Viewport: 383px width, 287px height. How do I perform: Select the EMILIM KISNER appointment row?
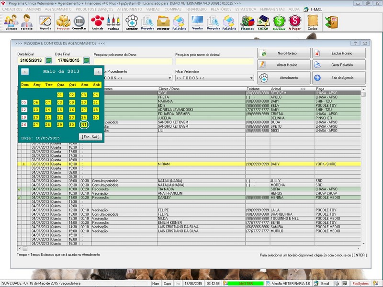(189, 222)
